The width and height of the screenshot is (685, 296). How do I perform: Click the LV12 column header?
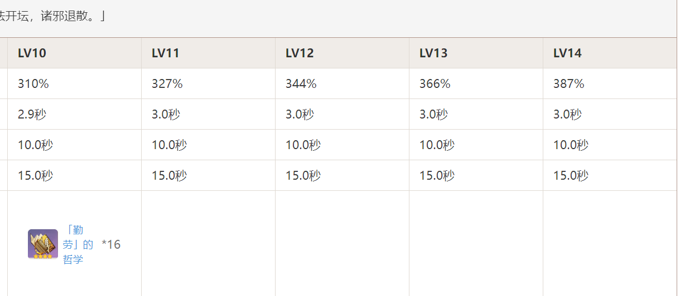[300, 53]
